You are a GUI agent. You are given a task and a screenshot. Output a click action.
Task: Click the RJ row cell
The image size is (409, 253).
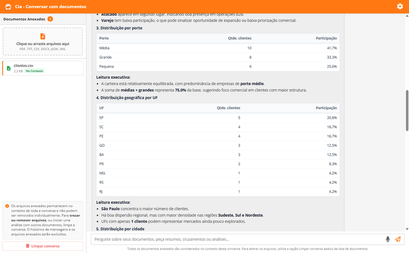[101, 192]
